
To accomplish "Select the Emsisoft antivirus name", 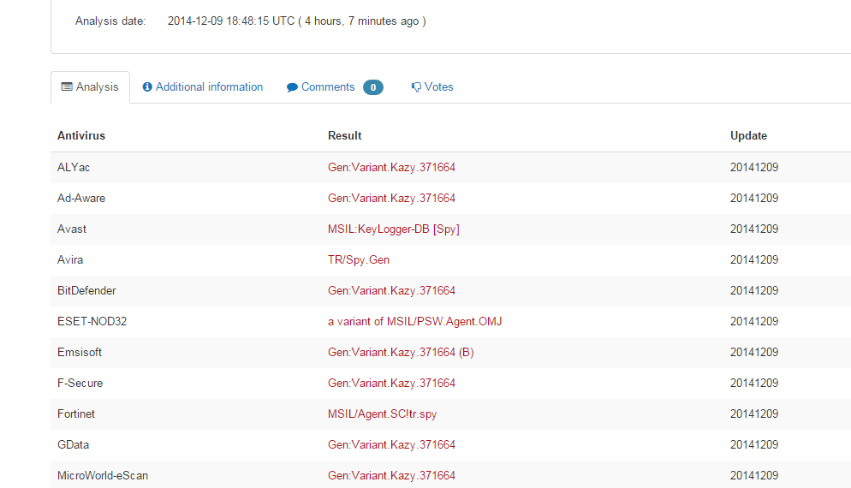I will click(80, 352).
